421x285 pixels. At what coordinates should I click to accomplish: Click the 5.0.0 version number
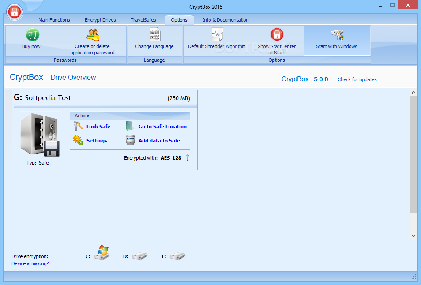[x=321, y=79]
